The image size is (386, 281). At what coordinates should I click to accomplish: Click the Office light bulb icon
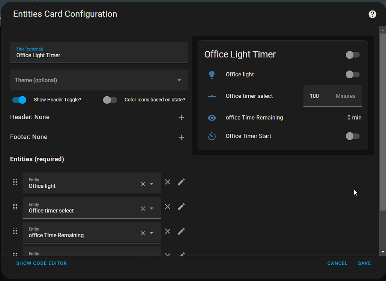(212, 74)
